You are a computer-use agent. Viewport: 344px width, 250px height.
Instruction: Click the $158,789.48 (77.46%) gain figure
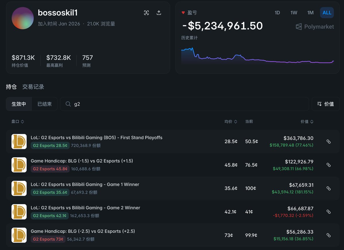click(x=292, y=145)
